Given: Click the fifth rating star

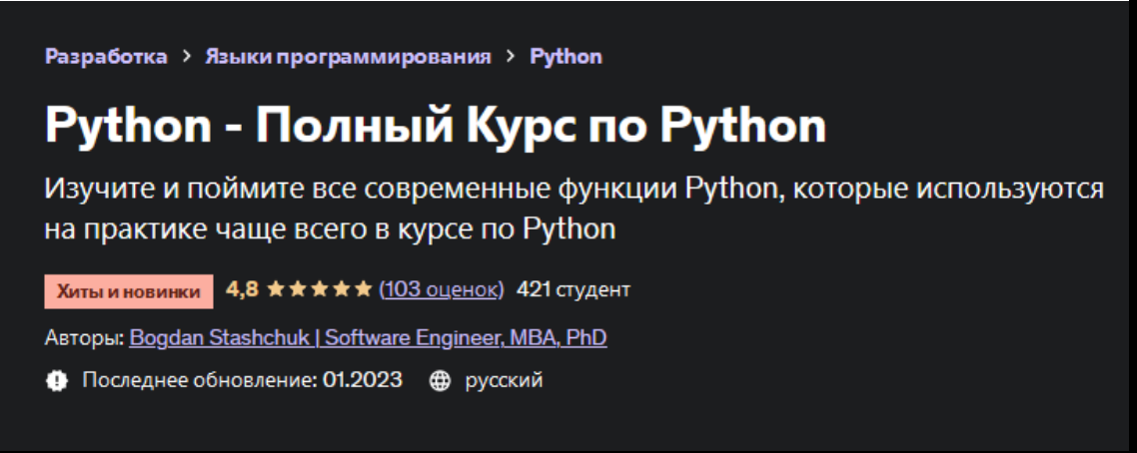Looking at the screenshot, I should pos(362,290).
